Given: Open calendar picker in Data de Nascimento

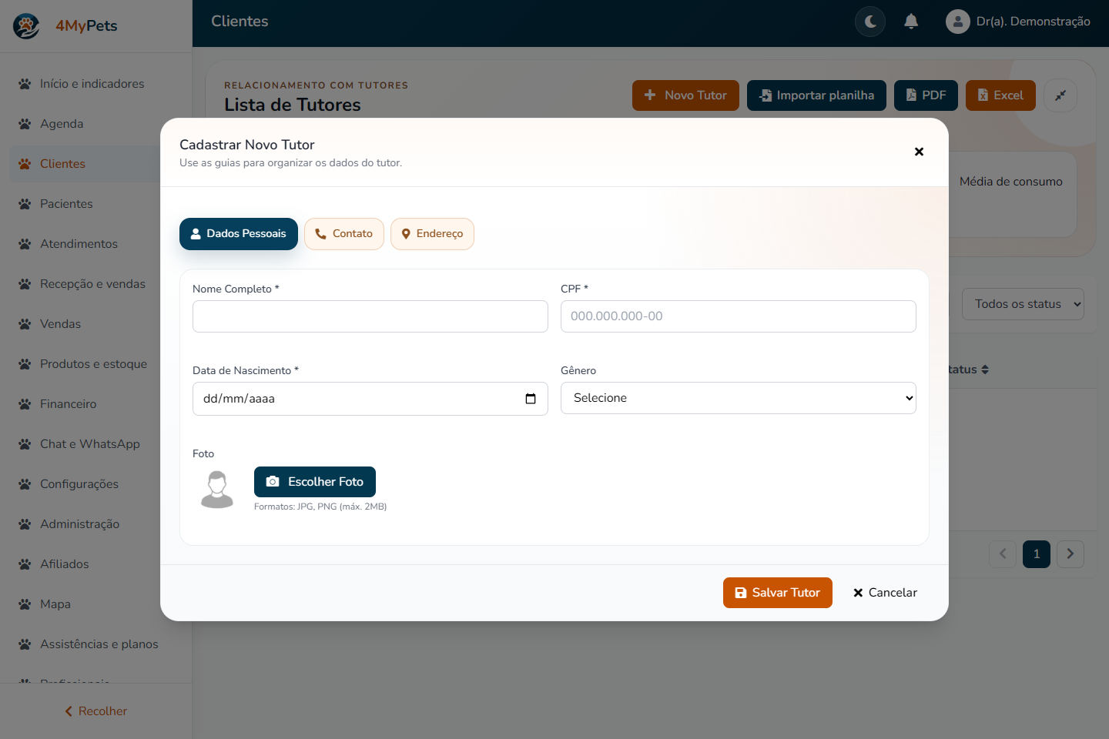Looking at the screenshot, I should (531, 399).
